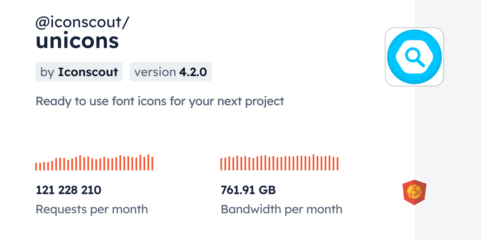The image size is (481, 240).
Task: Click the first bar of requests chart
Action: (x=36, y=166)
